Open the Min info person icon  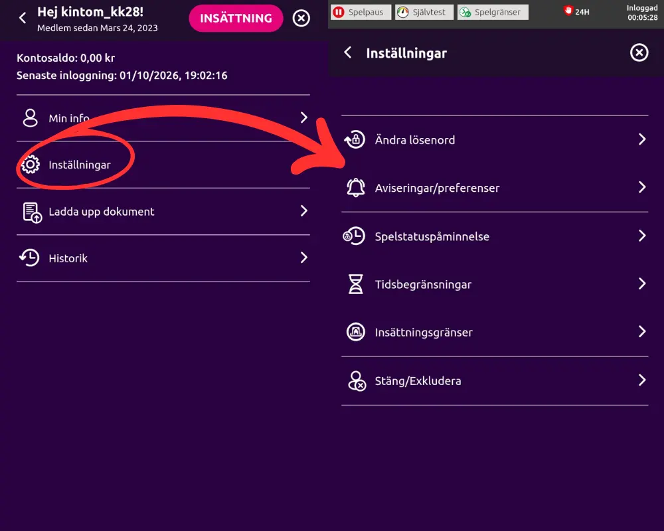31,118
